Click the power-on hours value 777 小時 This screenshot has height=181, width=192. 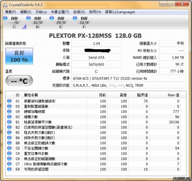point(172,71)
